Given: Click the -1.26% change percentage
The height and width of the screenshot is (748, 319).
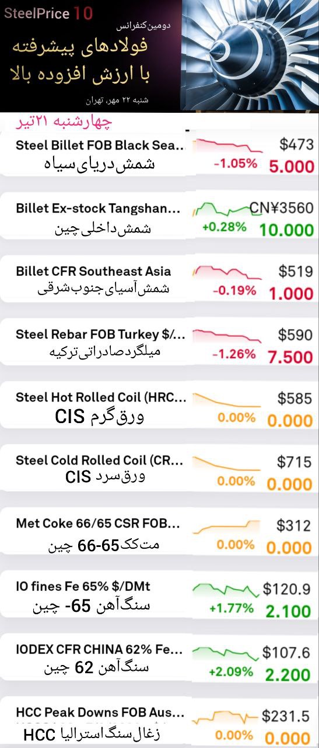Looking at the screenshot, I should point(234,354).
